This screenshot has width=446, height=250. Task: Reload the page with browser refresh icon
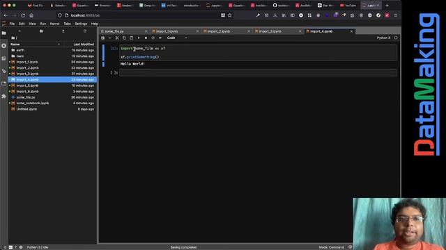pos(23,15)
